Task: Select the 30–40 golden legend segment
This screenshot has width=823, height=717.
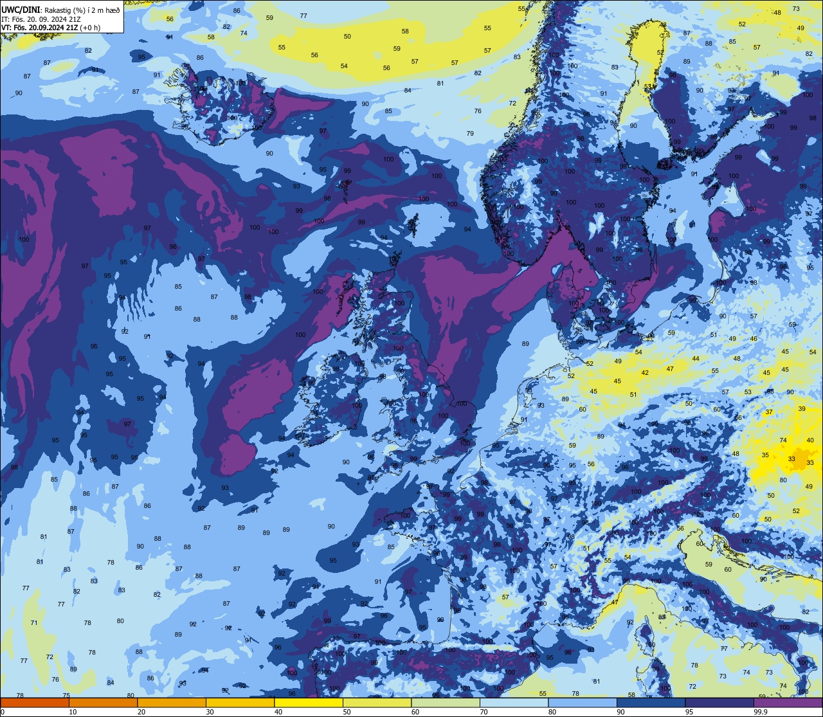Action: (x=240, y=702)
